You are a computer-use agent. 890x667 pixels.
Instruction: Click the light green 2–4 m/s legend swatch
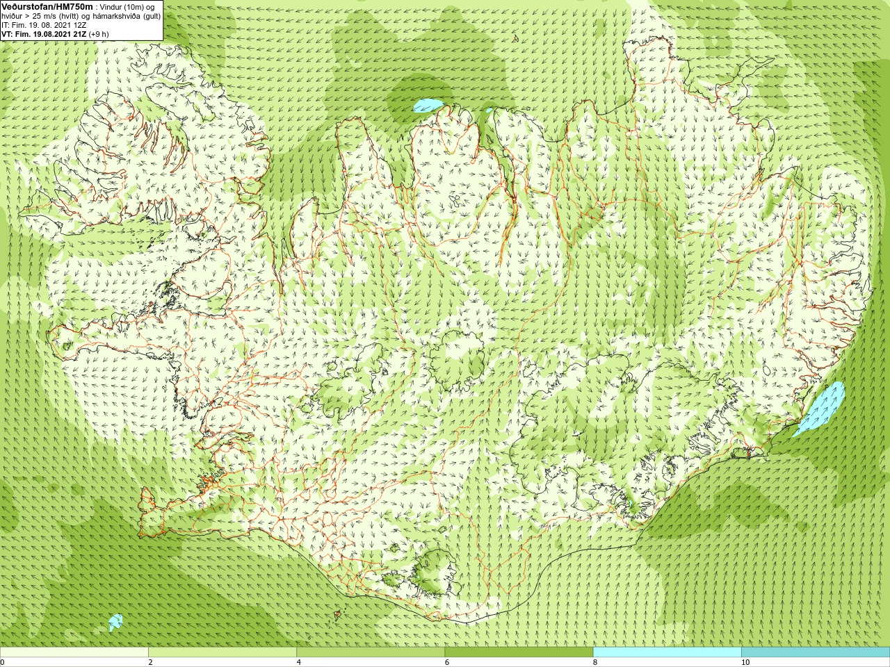pos(222,652)
